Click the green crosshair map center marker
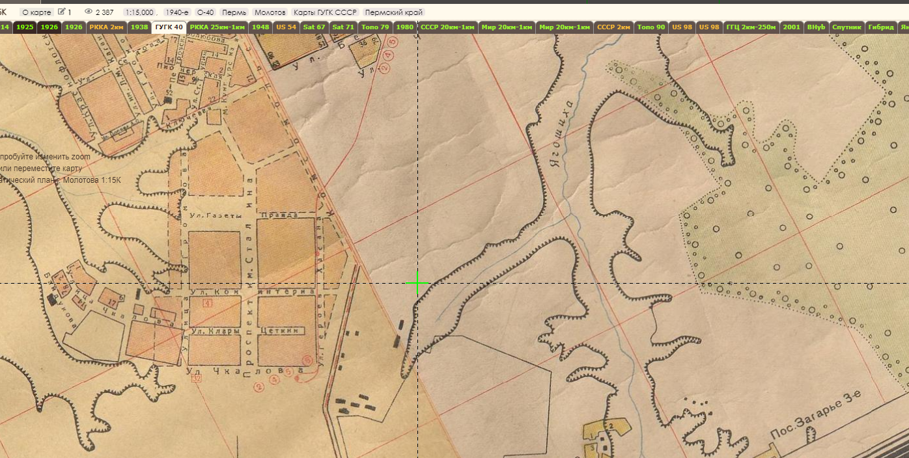 417,283
